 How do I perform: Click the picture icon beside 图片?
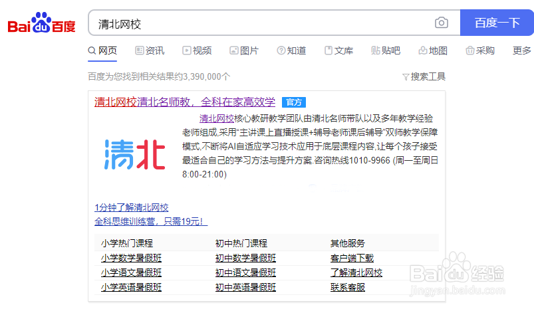click(234, 51)
